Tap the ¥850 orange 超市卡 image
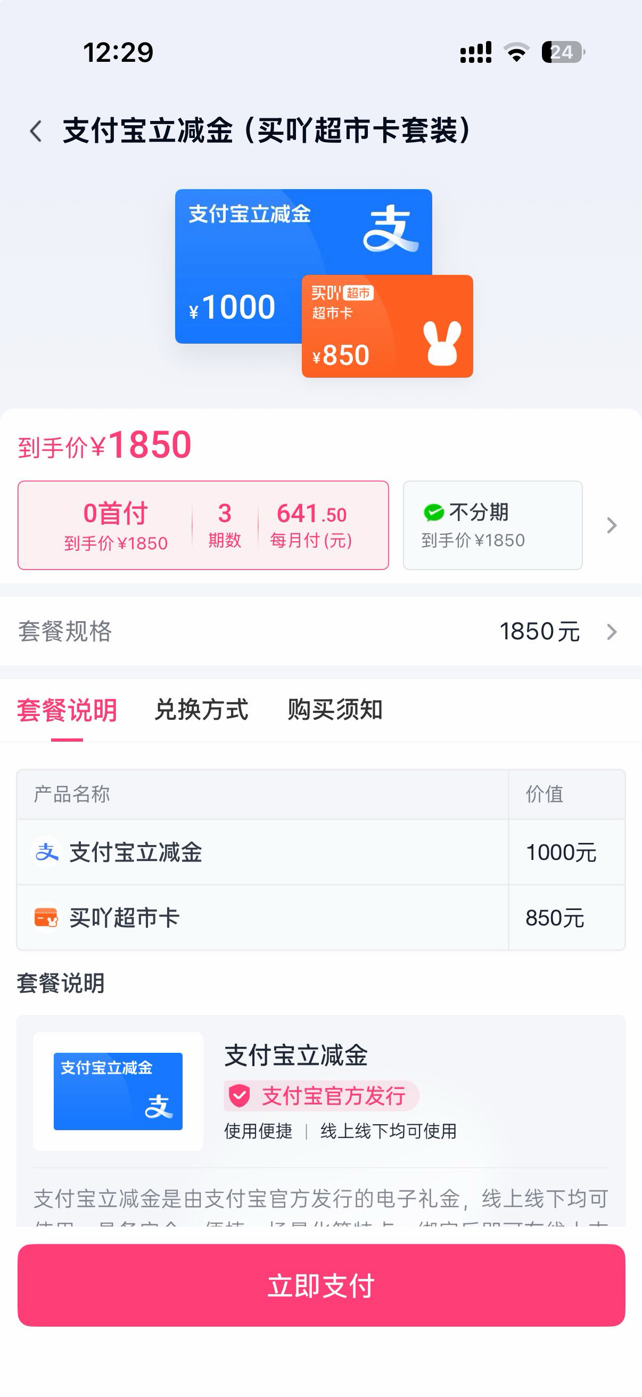The image size is (642, 1397). pyautogui.click(x=387, y=327)
